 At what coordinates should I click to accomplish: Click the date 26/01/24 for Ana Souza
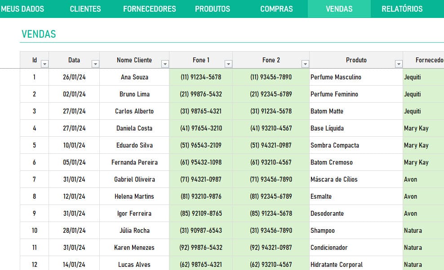tap(73, 77)
